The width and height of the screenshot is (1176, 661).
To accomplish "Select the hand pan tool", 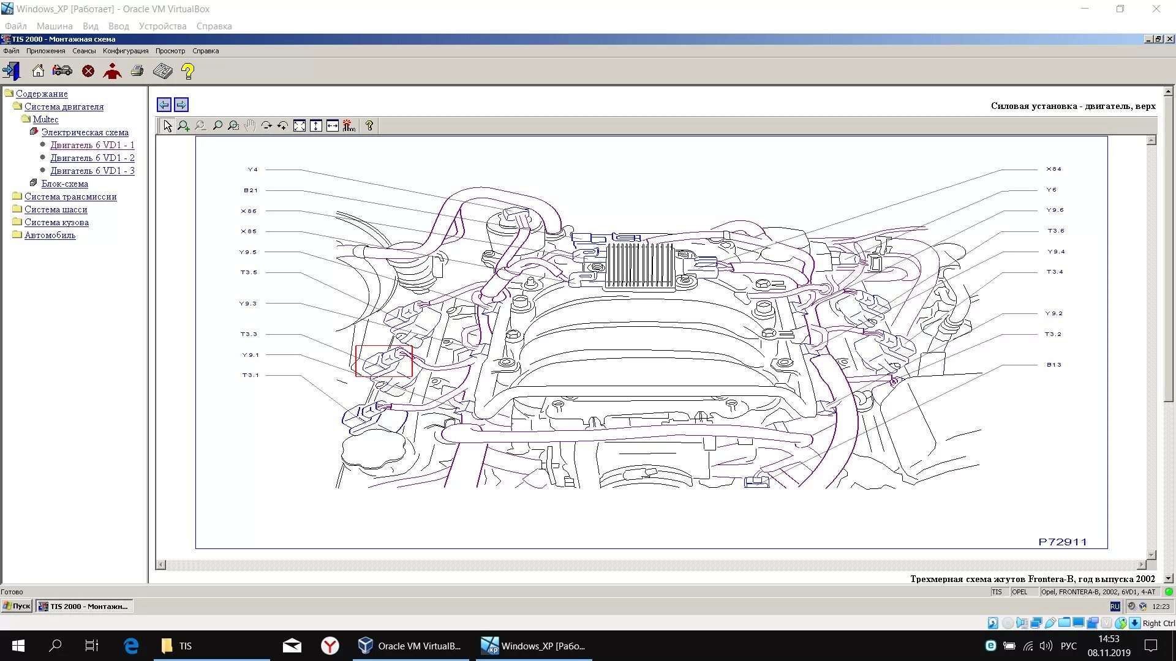I will pos(249,125).
